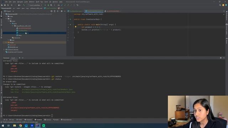Open the Edit menu
The height and width of the screenshot is (128, 228).
(x=10, y=2)
